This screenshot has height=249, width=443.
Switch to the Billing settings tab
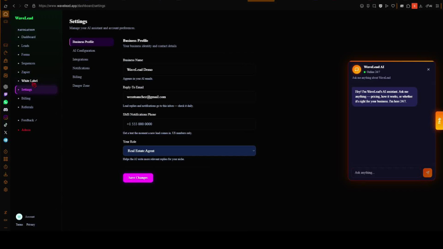click(x=77, y=77)
